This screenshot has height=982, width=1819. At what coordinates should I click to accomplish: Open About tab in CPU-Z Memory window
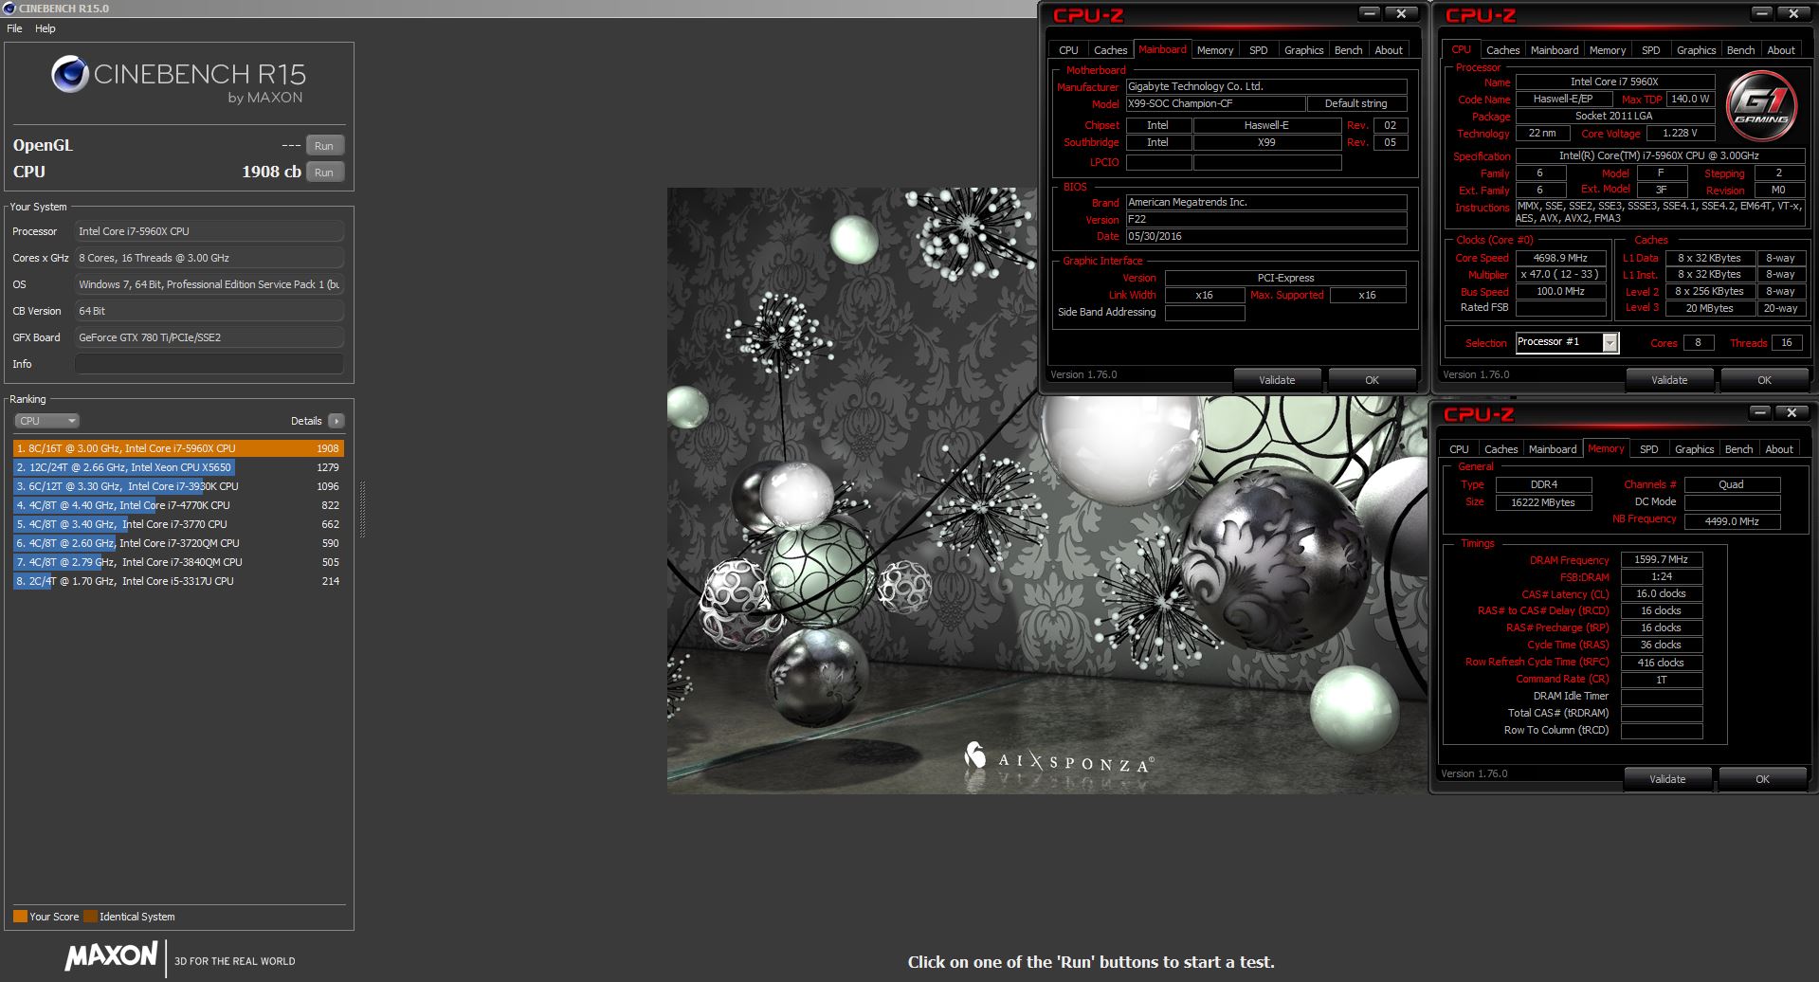click(x=1779, y=449)
